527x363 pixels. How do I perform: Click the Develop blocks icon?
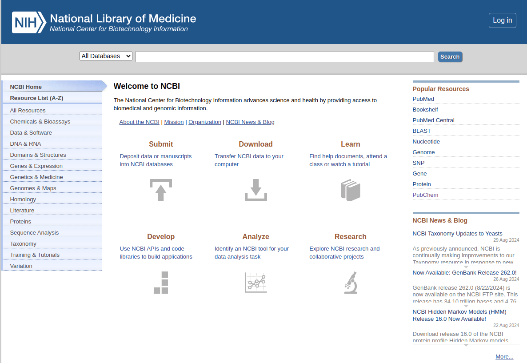tap(161, 283)
